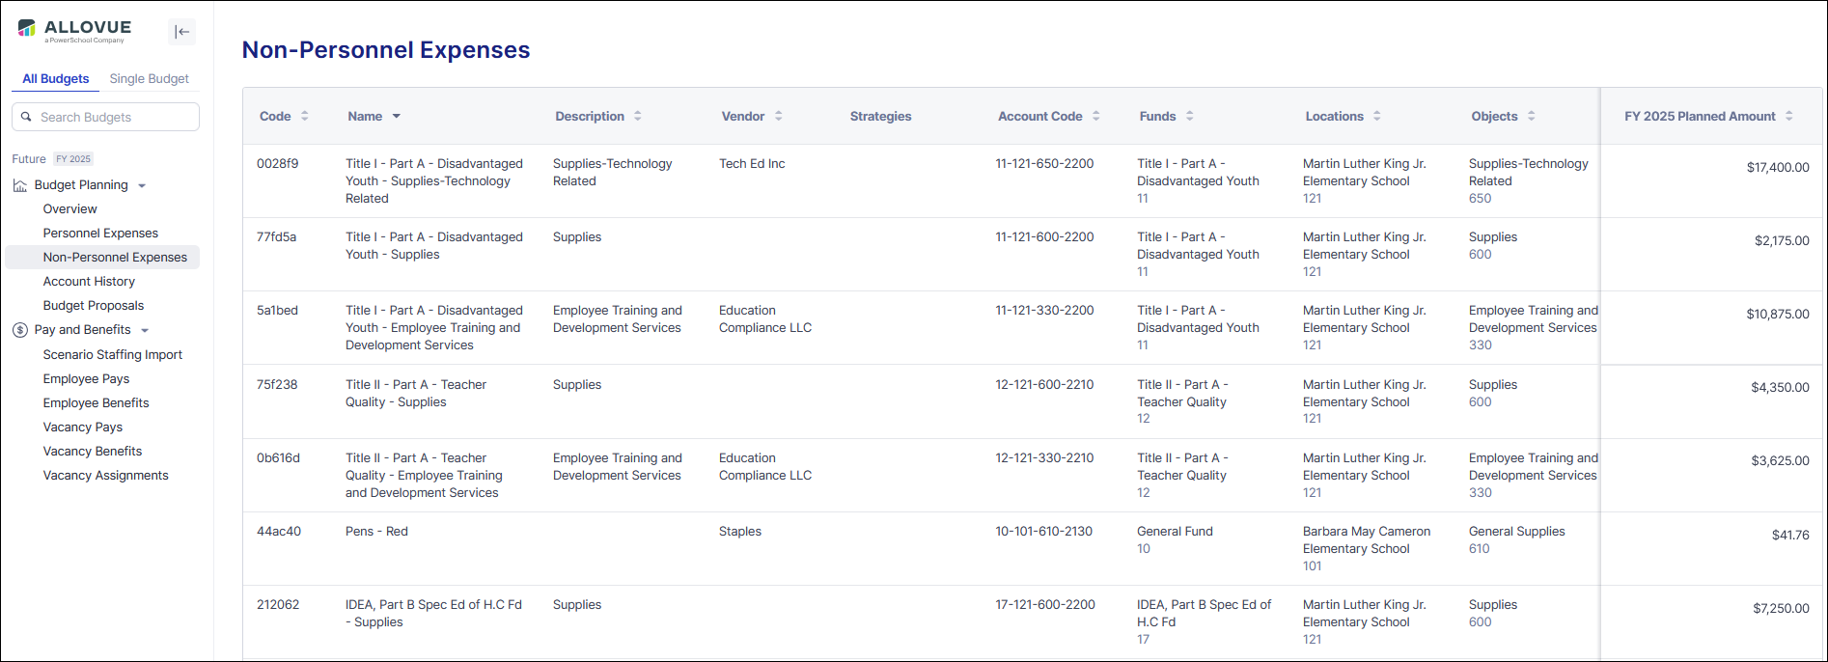
Task: Go to Account History page
Action: pos(89,282)
